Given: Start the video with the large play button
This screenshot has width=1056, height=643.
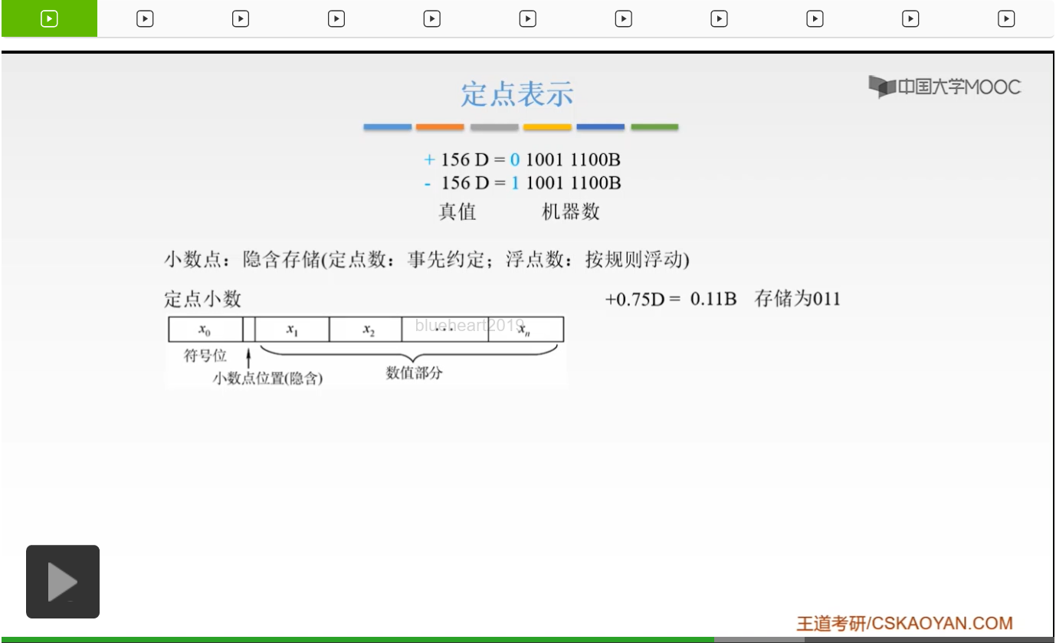Looking at the screenshot, I should point(63,582).
